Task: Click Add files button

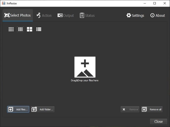Action: click(18, 109)
